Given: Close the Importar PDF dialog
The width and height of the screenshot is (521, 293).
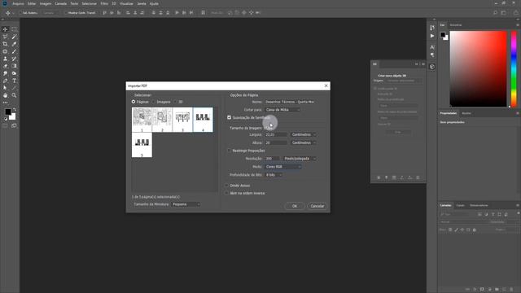Looking at the screenshot, I should [x=326, y=85].
